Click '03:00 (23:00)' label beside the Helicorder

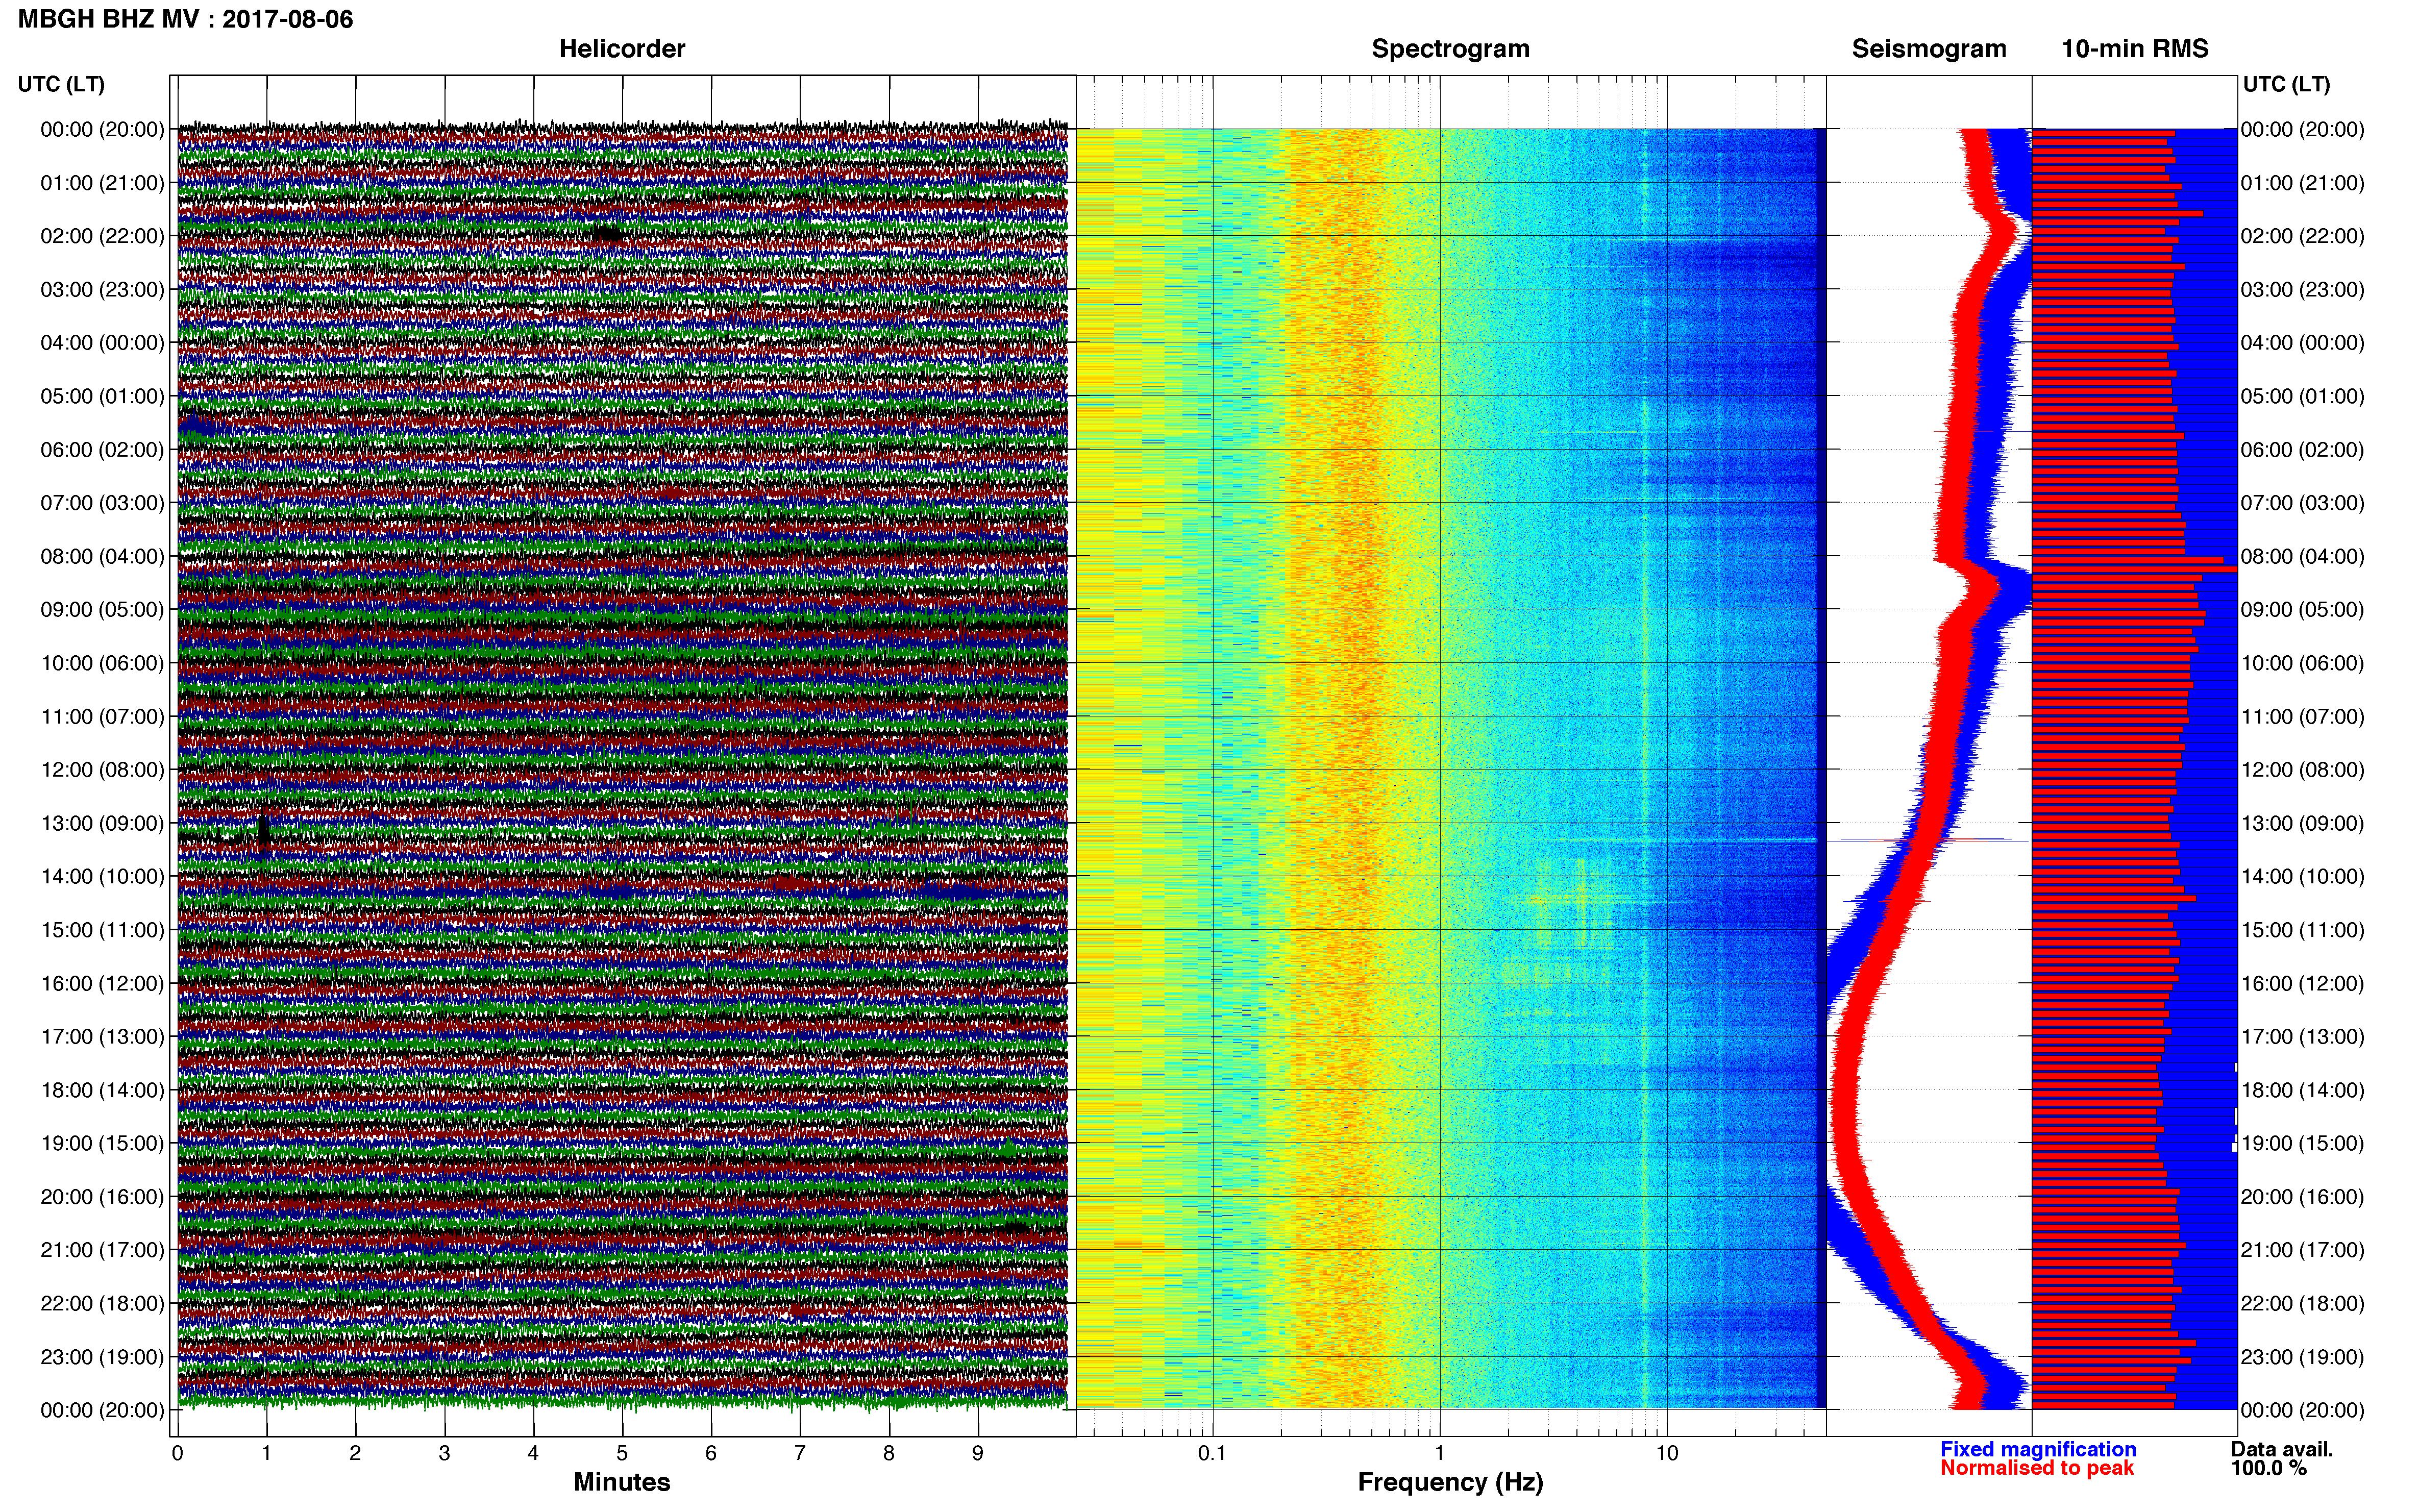click(x=102, y=290)
